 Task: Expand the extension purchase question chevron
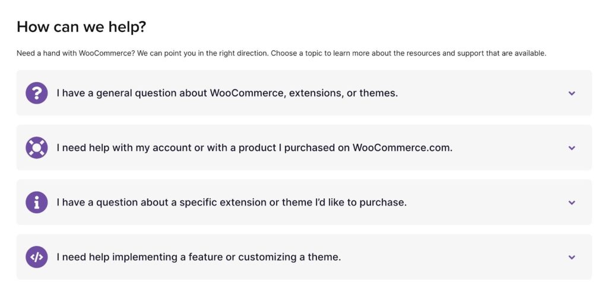572,202
